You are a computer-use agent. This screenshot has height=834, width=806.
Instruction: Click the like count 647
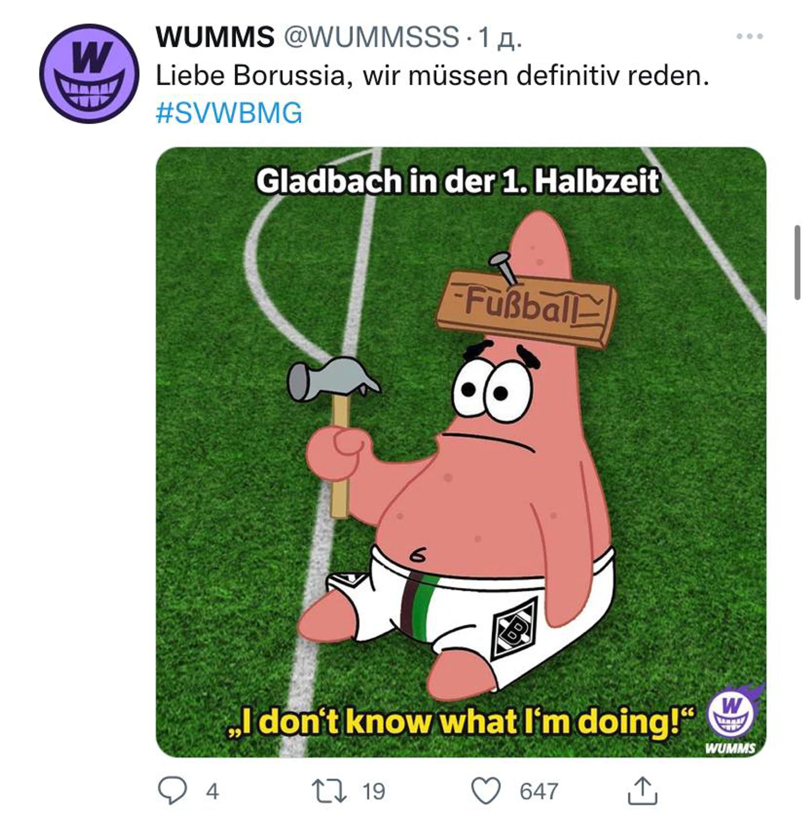pos(539,791)
